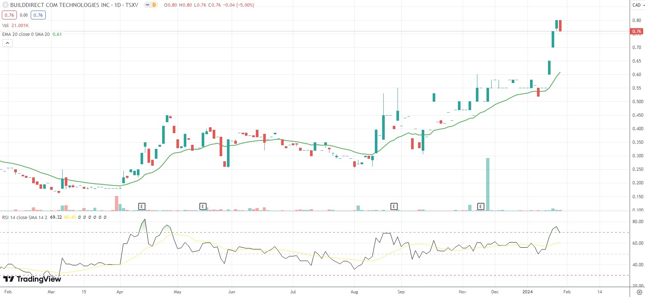Click the 40.00 RSI axis label
Image resolution: width=645 pixels, height=297 pixels.
[638, 265]
